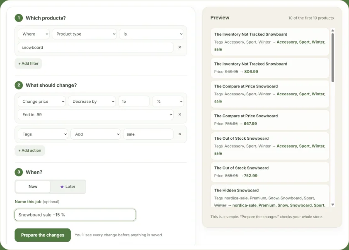Click the sale tag input field

(x=148, y=134)
